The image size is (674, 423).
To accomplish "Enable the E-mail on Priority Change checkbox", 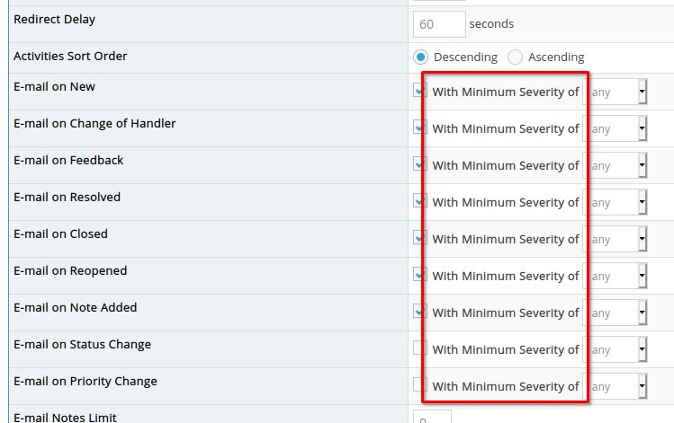I will click(418, 385).
